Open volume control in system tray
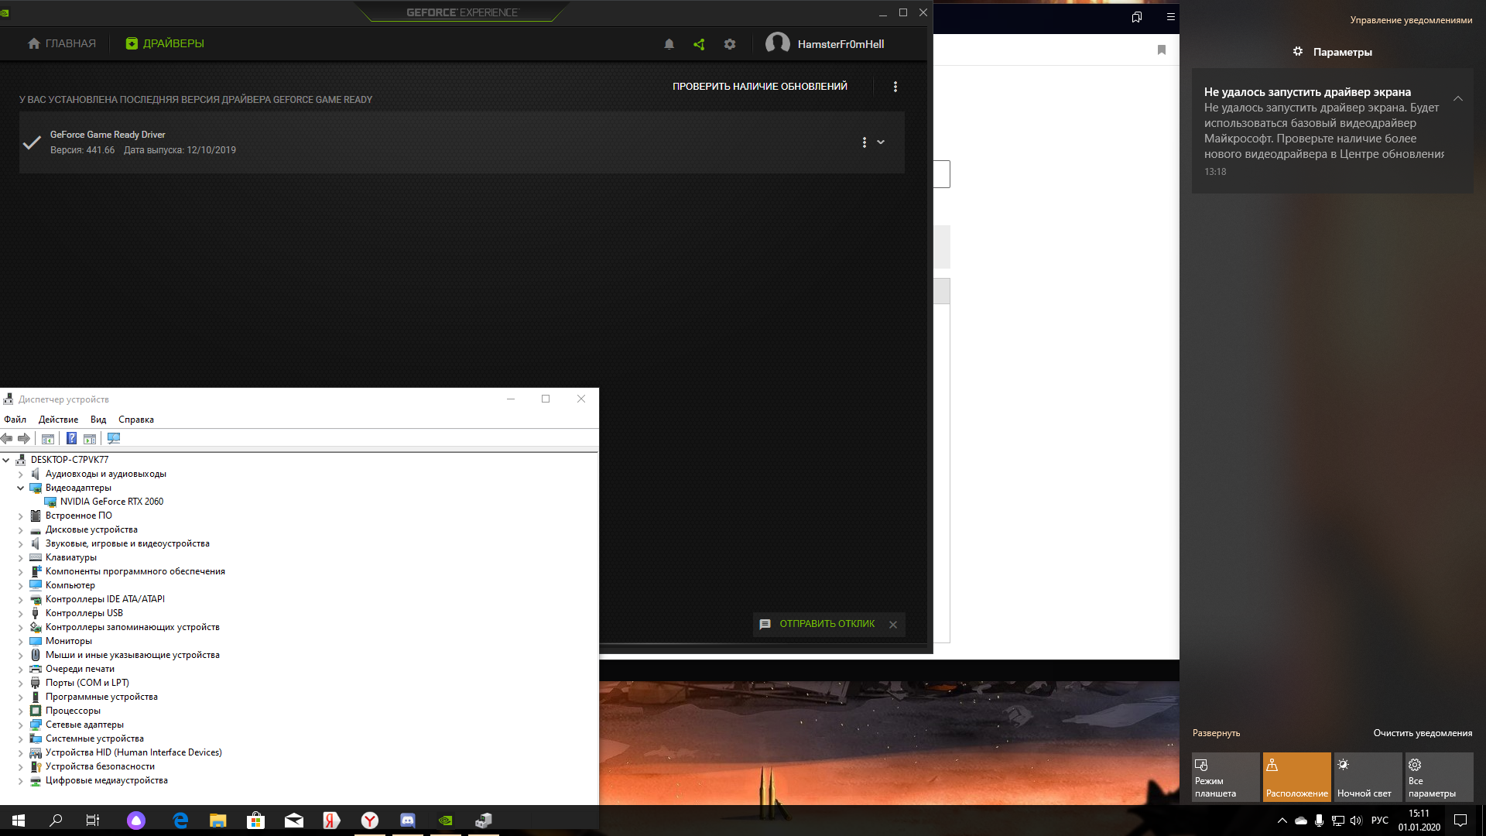1486x836 pixels. click(x=1356, y=821)
